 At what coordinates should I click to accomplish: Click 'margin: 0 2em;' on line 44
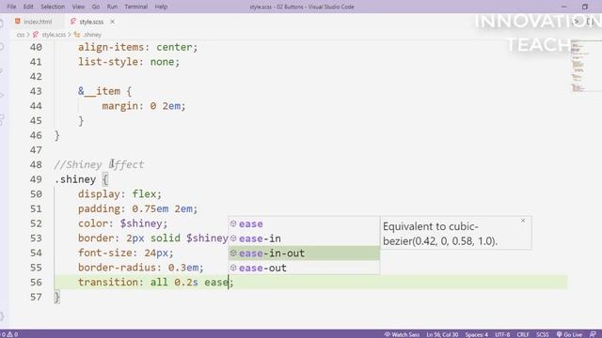tap(144, 106)
